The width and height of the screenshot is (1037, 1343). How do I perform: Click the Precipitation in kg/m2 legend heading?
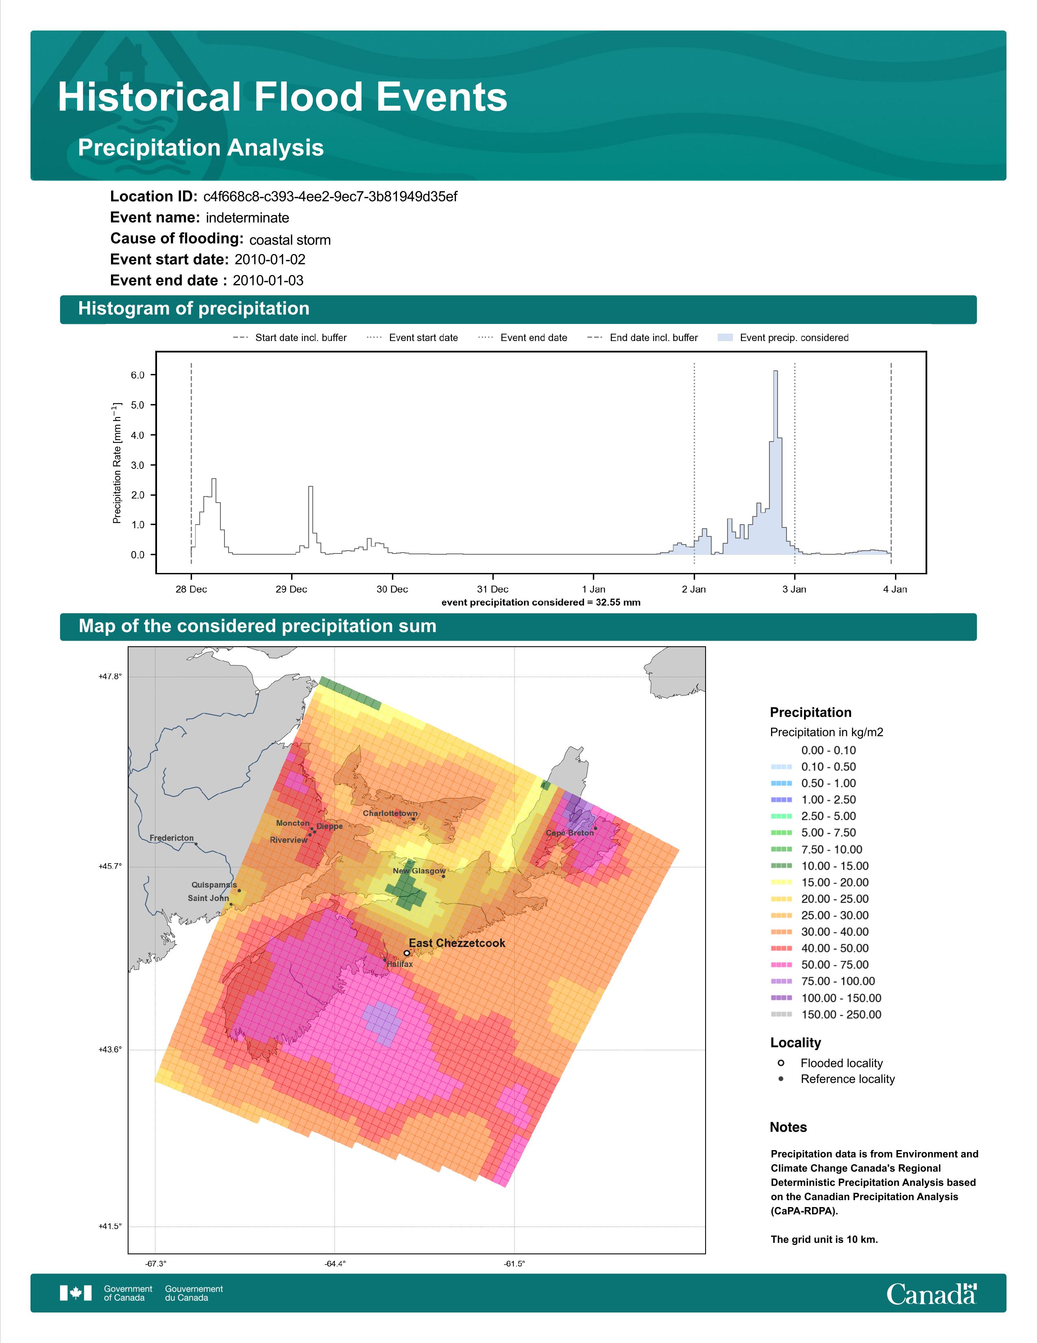click(x=827, y=733)
